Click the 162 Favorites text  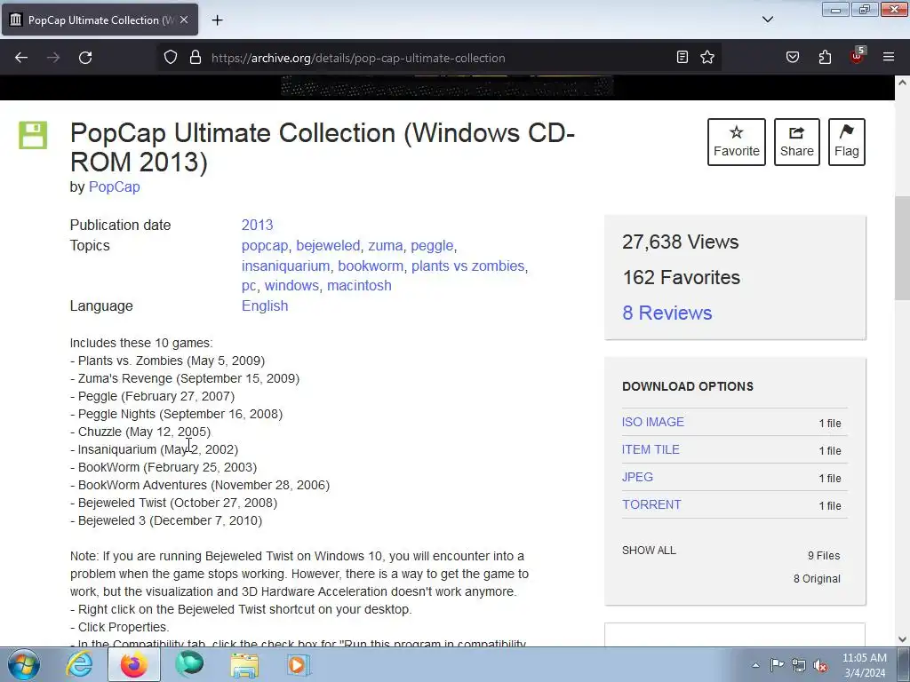682,277
